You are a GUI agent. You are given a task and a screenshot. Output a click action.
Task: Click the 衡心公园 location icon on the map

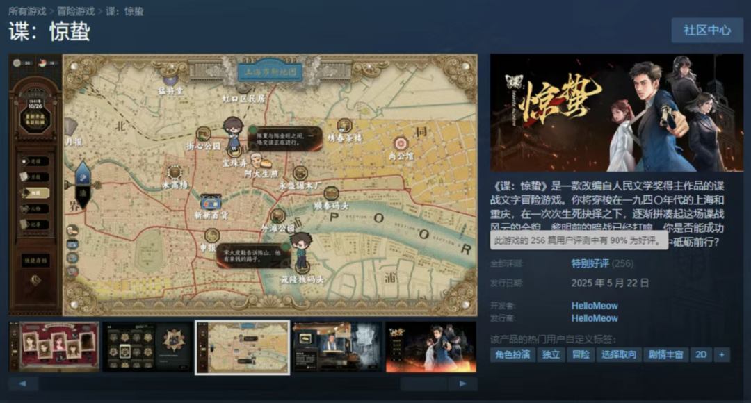point(203,134)
